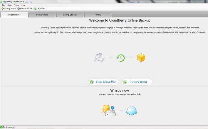The image size is (208, 129).
Task: Open the Help menu
Action: pyautogui.click(x=23, y=5)
